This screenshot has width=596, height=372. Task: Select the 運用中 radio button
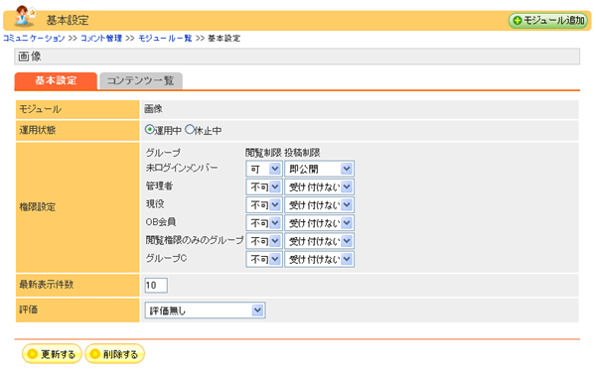click(149, 130)
